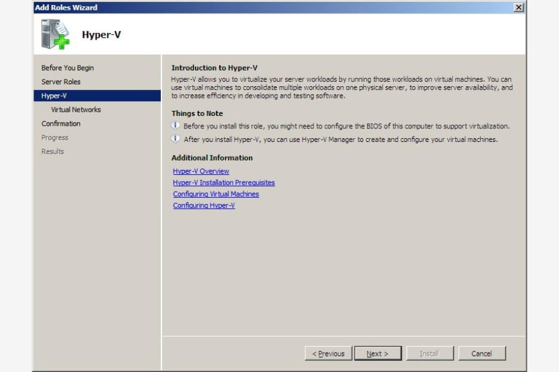
Task: Click the note about configuring the BIOS
Action: point(347,126)
